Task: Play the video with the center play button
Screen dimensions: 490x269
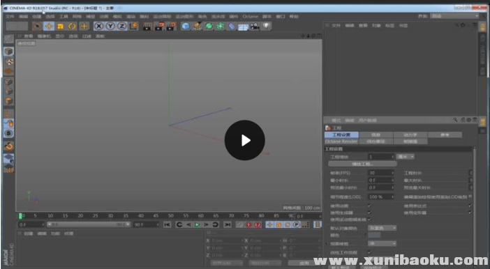Action: coord(245,140)
